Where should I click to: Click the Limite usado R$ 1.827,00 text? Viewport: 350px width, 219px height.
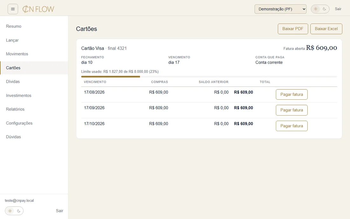[120, 72]
